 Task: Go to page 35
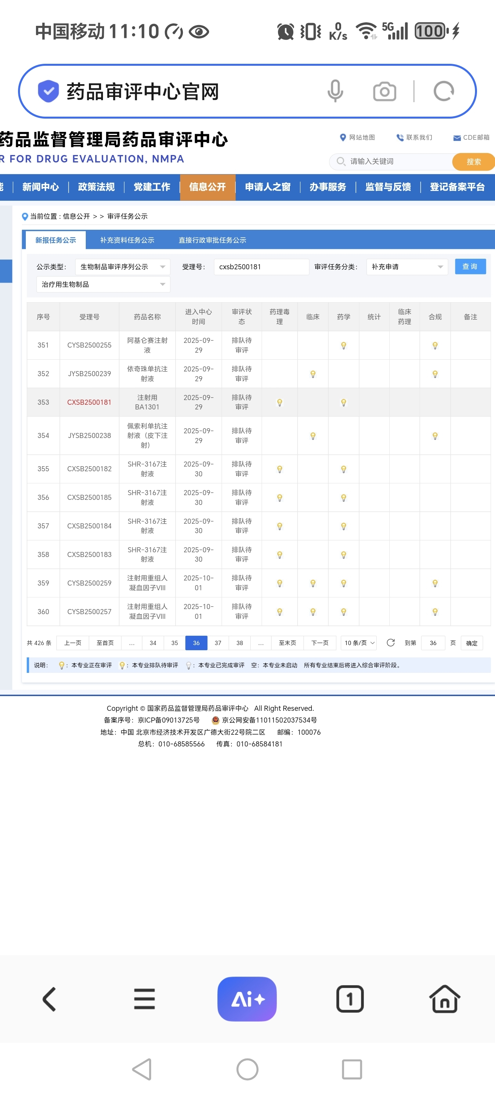[175, 642]
